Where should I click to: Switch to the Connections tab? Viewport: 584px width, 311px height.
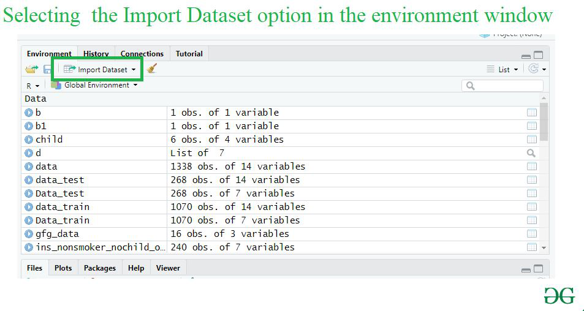tap(142, 54)
